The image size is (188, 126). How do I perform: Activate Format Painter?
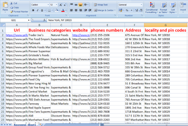19,12
